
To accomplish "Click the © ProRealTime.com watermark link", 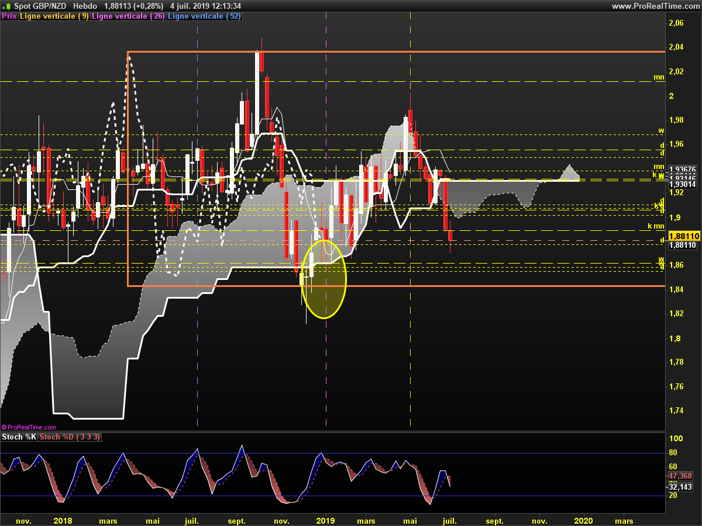I will click(29, 427).
